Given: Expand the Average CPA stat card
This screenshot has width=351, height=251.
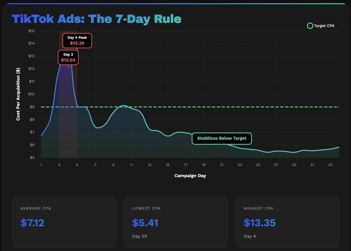Looking at the screenshot, I should [x=64, y=222].
